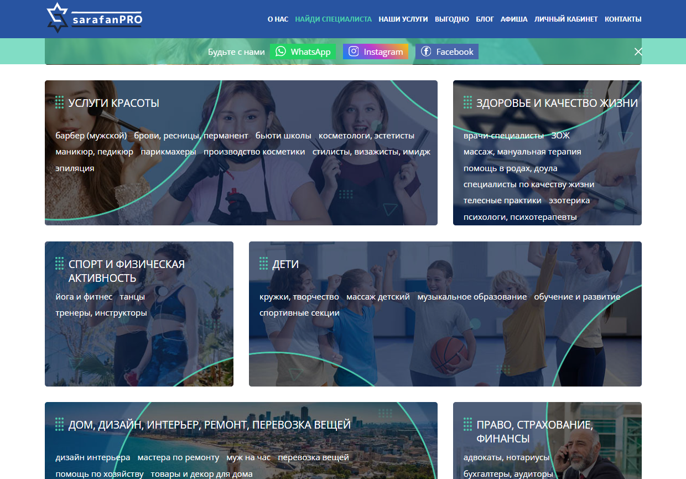Image resolution: width=686 pixels, height=479 pixels.
Task: Go to ЛИЧНЫЙ КАБИНЕТ
Action: pos(565,19)
